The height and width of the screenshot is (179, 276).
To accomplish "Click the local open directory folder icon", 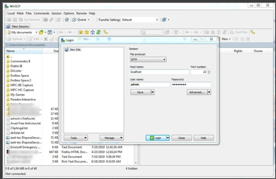I will click(41, 32).
